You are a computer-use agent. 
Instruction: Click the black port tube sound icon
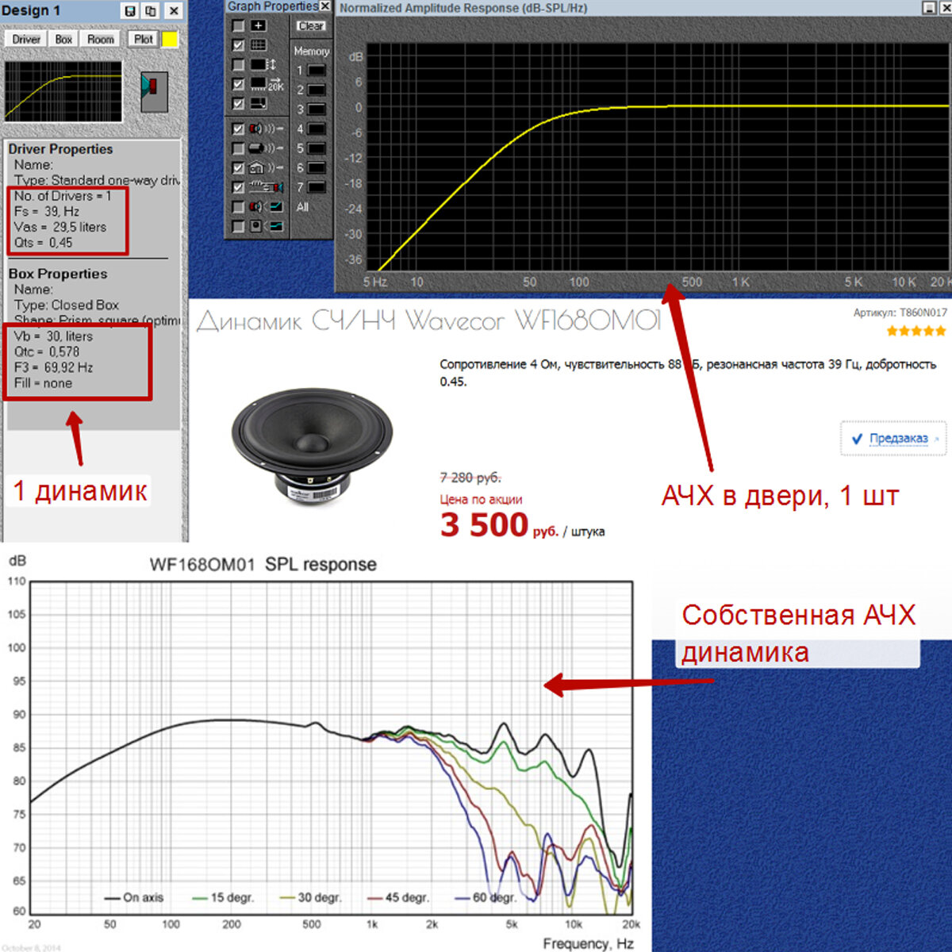click(267, 148)
